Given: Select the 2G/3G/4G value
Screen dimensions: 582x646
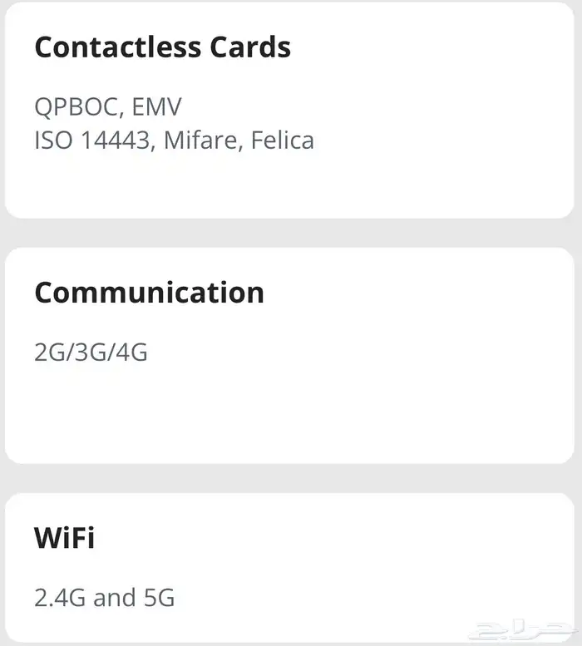Looking at the screenshot, I should [x=91, y=353].
